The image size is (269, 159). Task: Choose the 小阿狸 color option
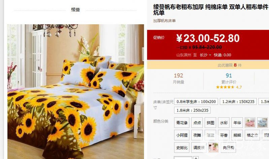(182, 135)
